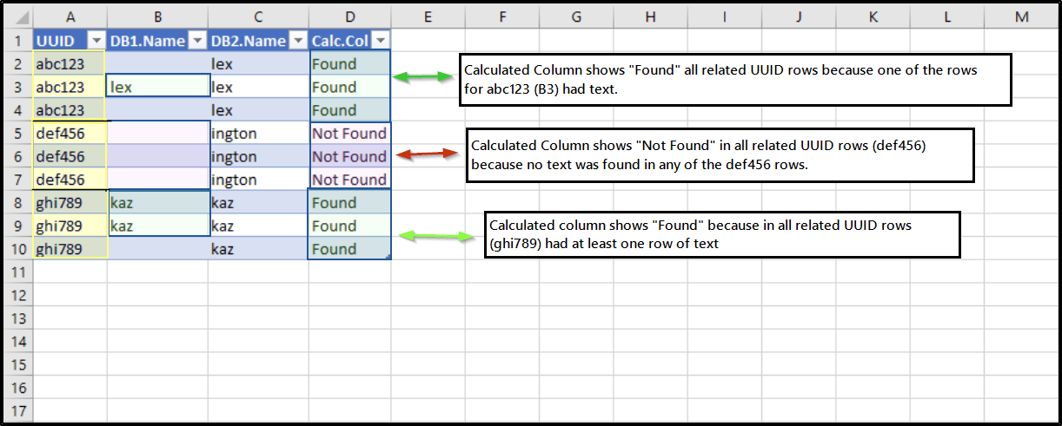Select row 1 header
The image size is (1062, 426).
click(19, 41)
